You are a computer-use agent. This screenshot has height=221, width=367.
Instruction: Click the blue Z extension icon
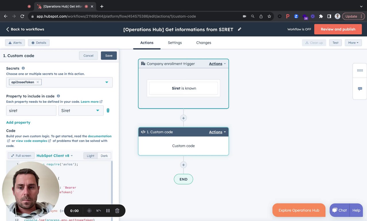tap(296, 16)
